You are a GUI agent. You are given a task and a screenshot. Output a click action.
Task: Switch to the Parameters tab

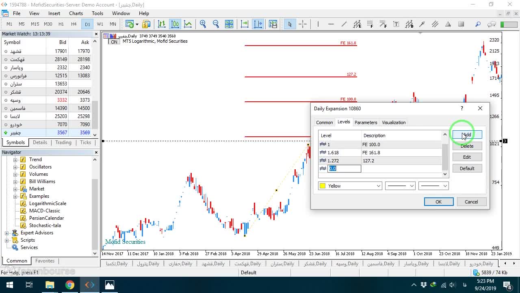366,122
